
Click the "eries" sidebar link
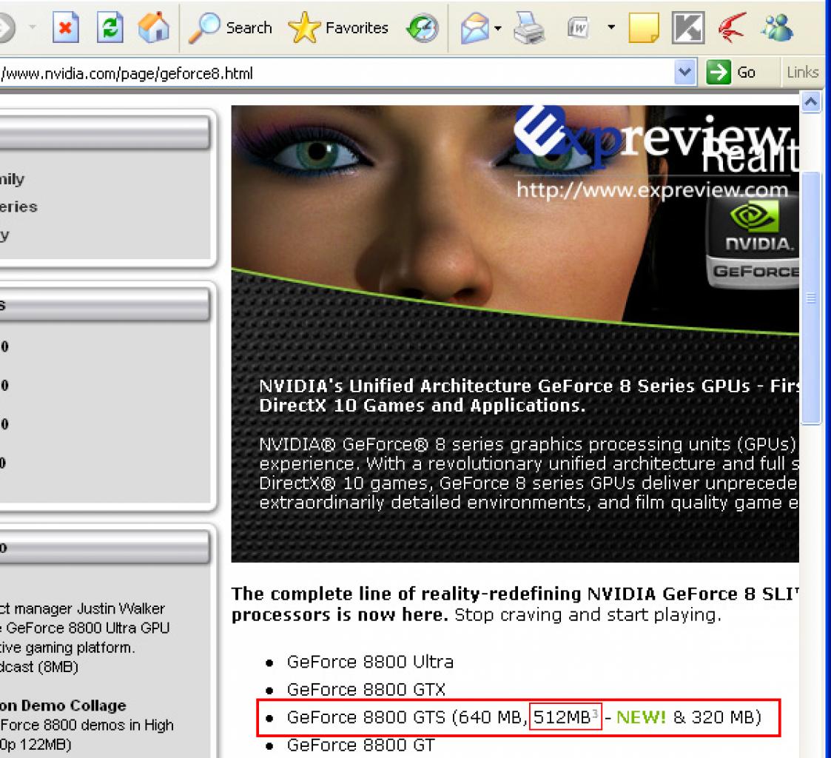coord(18,207)
